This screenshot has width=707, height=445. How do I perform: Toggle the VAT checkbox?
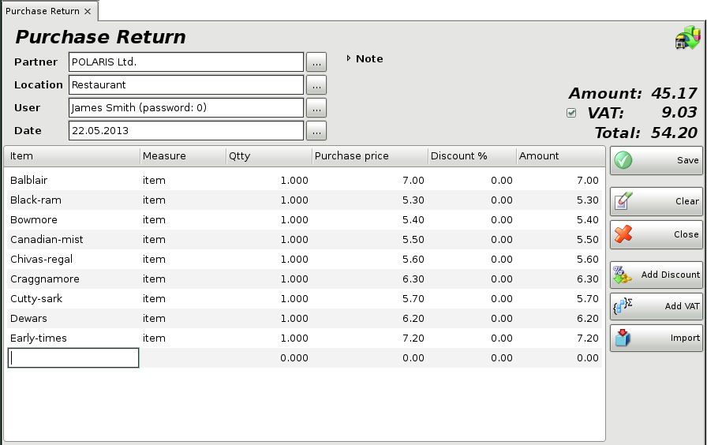coord(571,113)
